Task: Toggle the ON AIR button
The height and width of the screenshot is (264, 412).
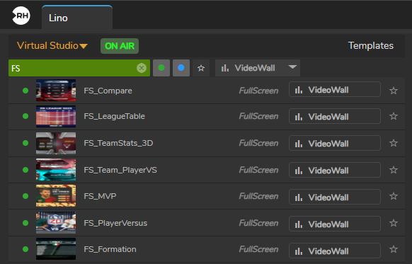Action: pos(120,46)
